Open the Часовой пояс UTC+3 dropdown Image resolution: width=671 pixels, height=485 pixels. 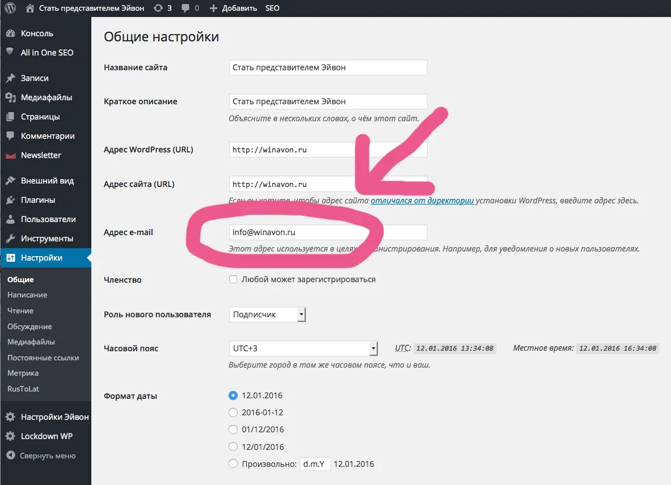303,348
